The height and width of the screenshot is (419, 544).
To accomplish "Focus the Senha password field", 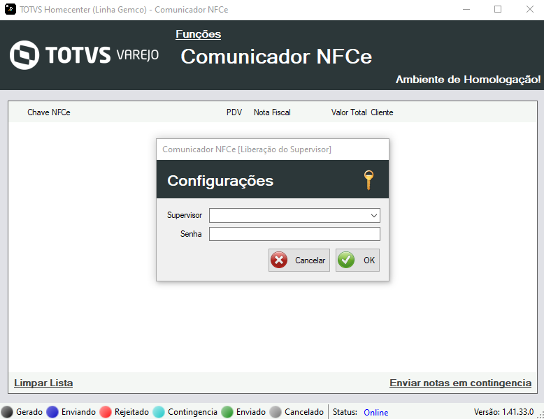I will (x=294, y=234).
